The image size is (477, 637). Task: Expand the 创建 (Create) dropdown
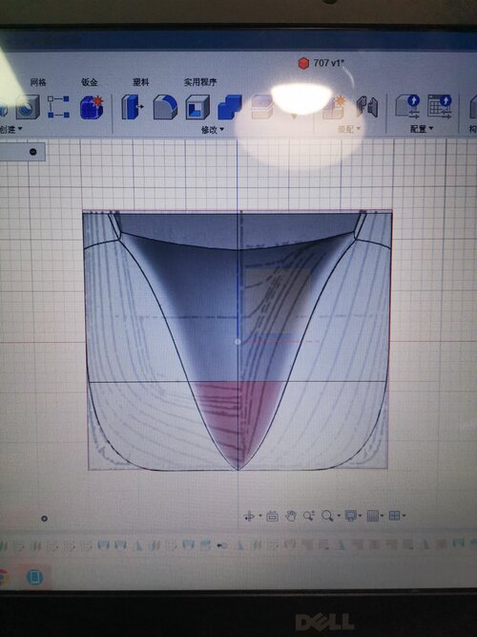point(10,129)
